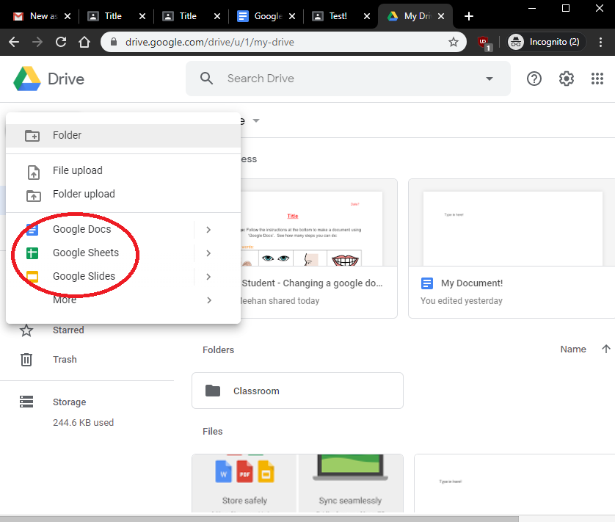Screen dimensions: 615x522
Task: Click the Storage stacked-lines icon
Action: click(x=26, y=402)
